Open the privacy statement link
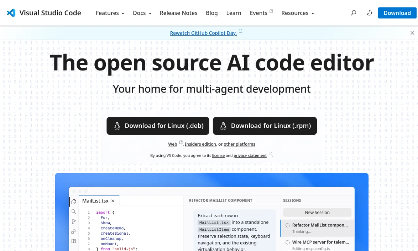The image size is (418, 251). tap(250, 156)
